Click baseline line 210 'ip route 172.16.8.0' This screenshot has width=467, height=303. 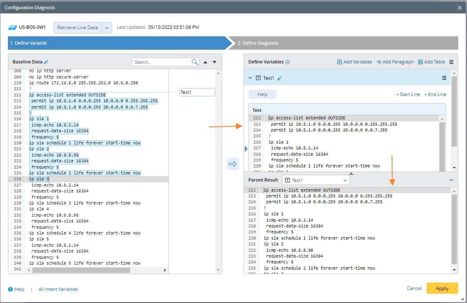pyautogui.click(x=83, y=83)
